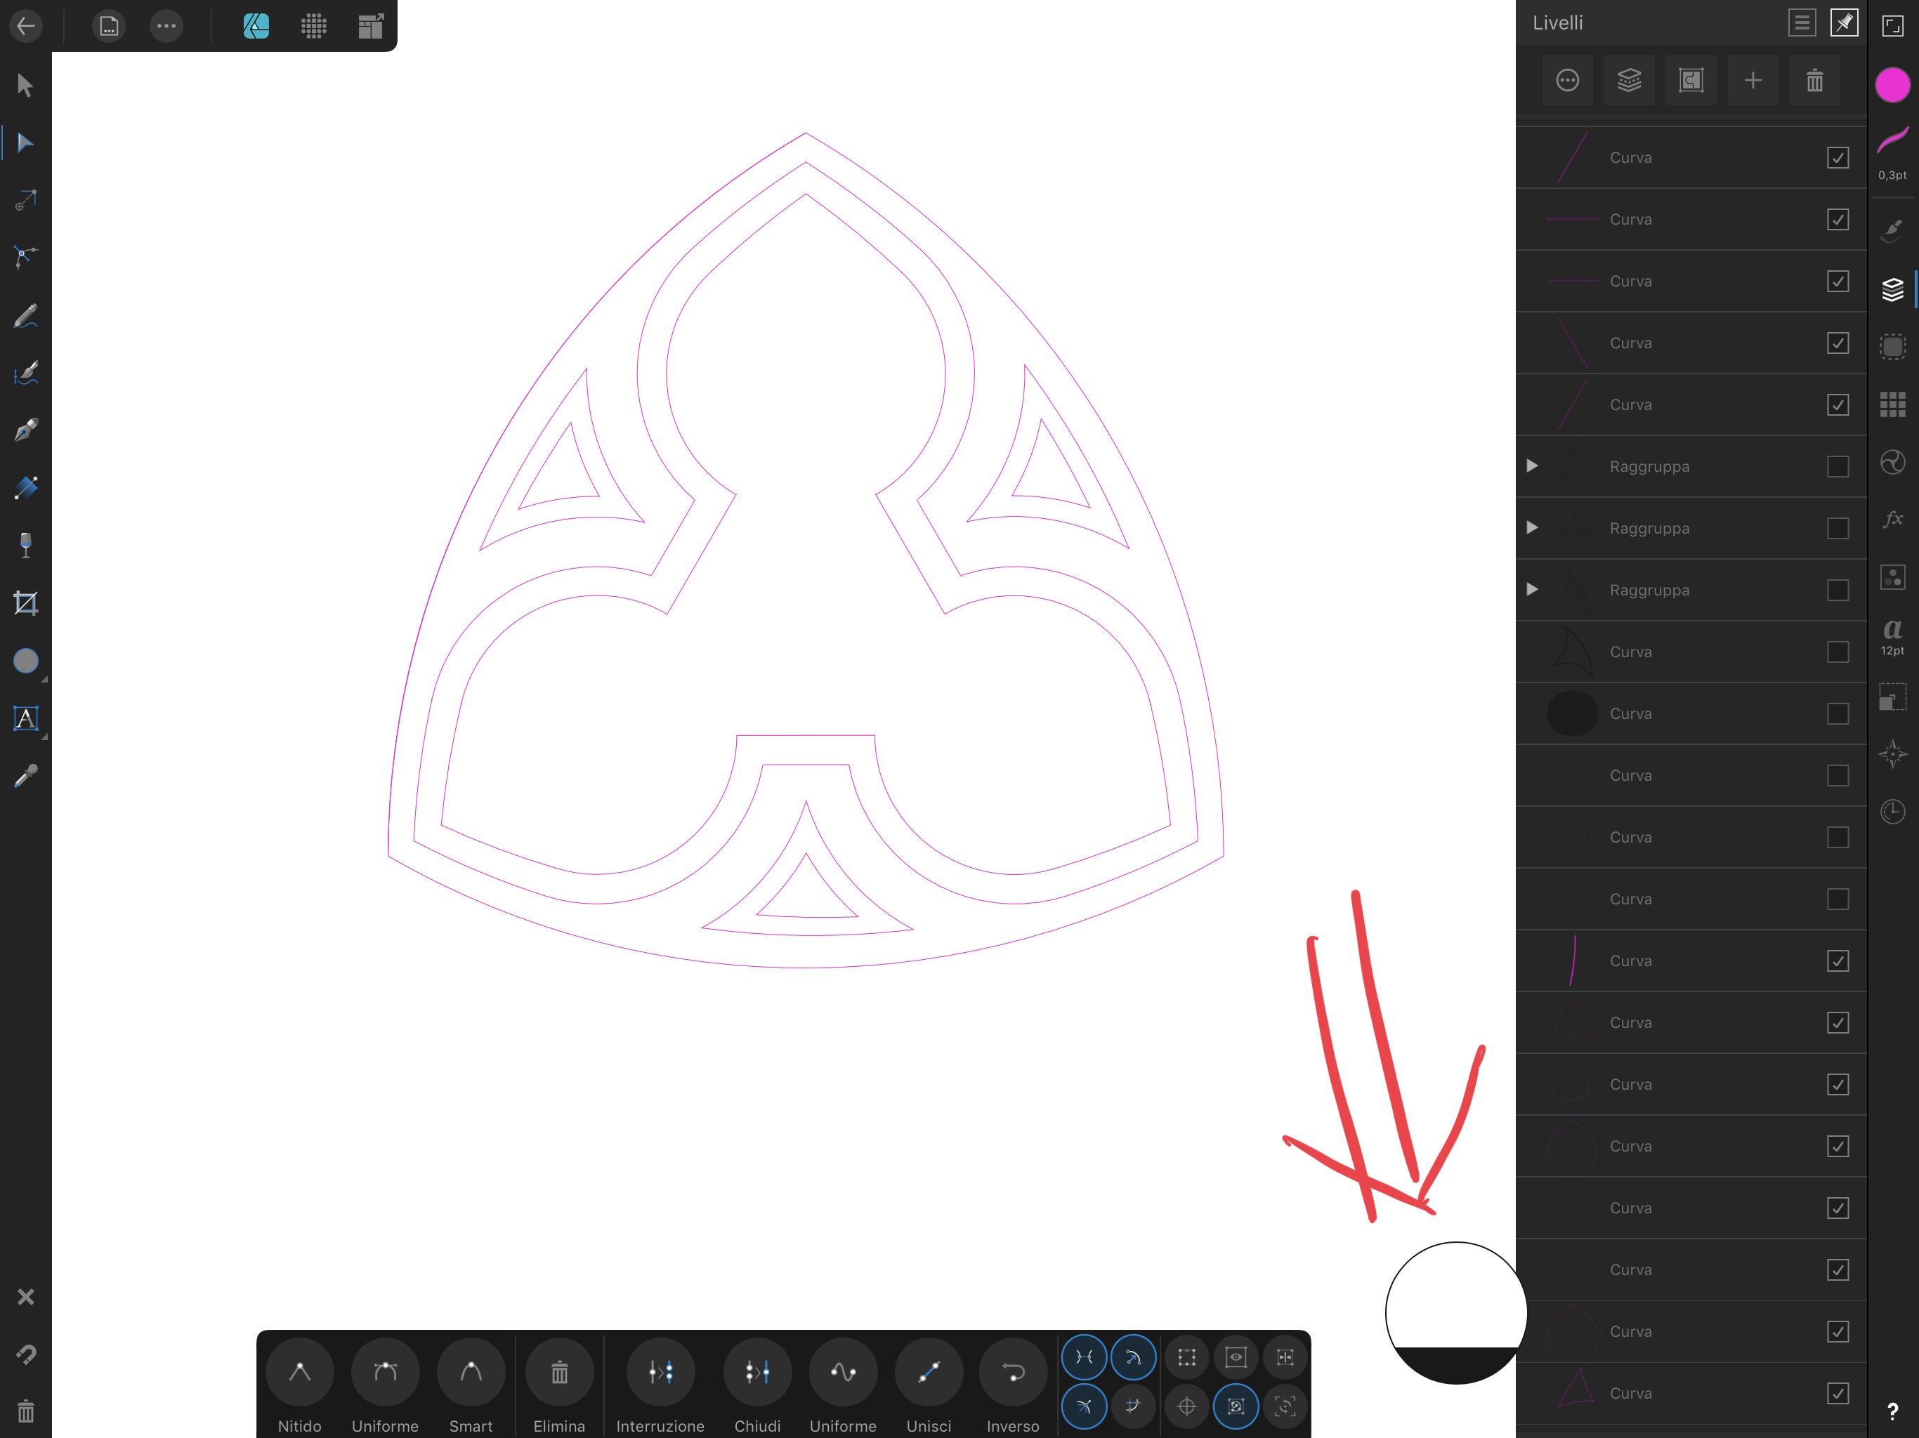
Task: Add a new layer with plus button
Action: click(x=1753, y=81)
